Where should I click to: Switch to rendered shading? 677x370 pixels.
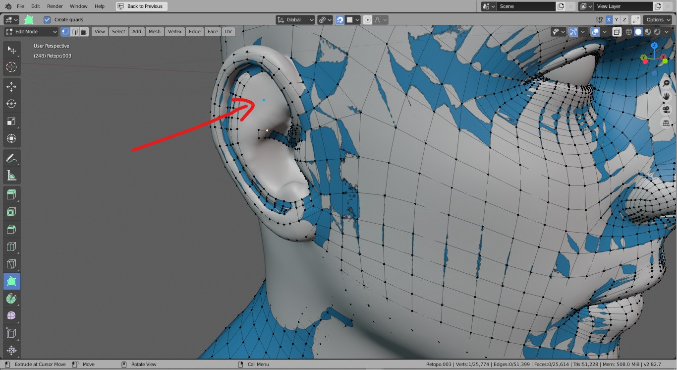[657, 32]
